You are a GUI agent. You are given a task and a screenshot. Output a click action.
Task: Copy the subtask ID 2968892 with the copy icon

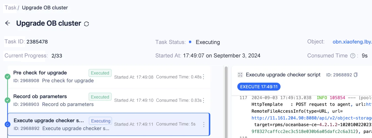point(356,75)
